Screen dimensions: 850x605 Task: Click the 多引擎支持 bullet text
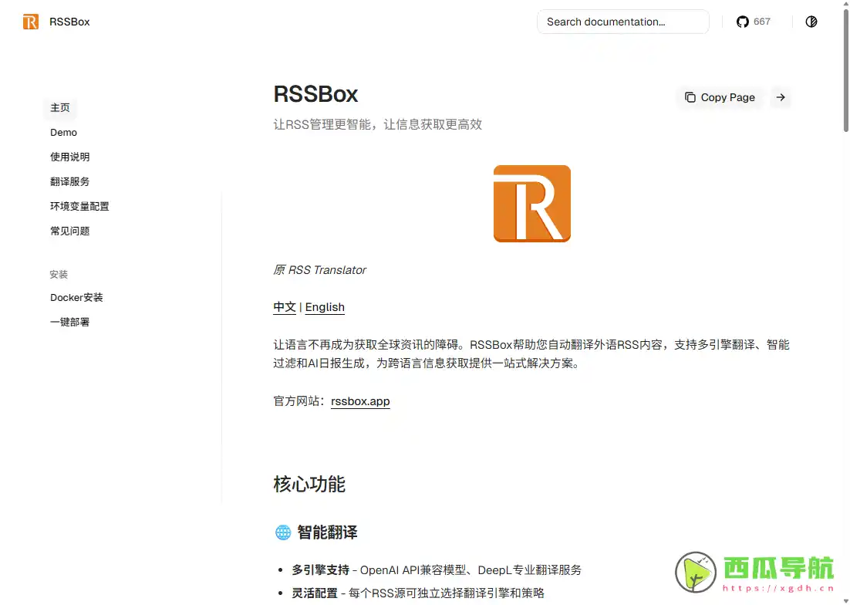pos(320,570)
